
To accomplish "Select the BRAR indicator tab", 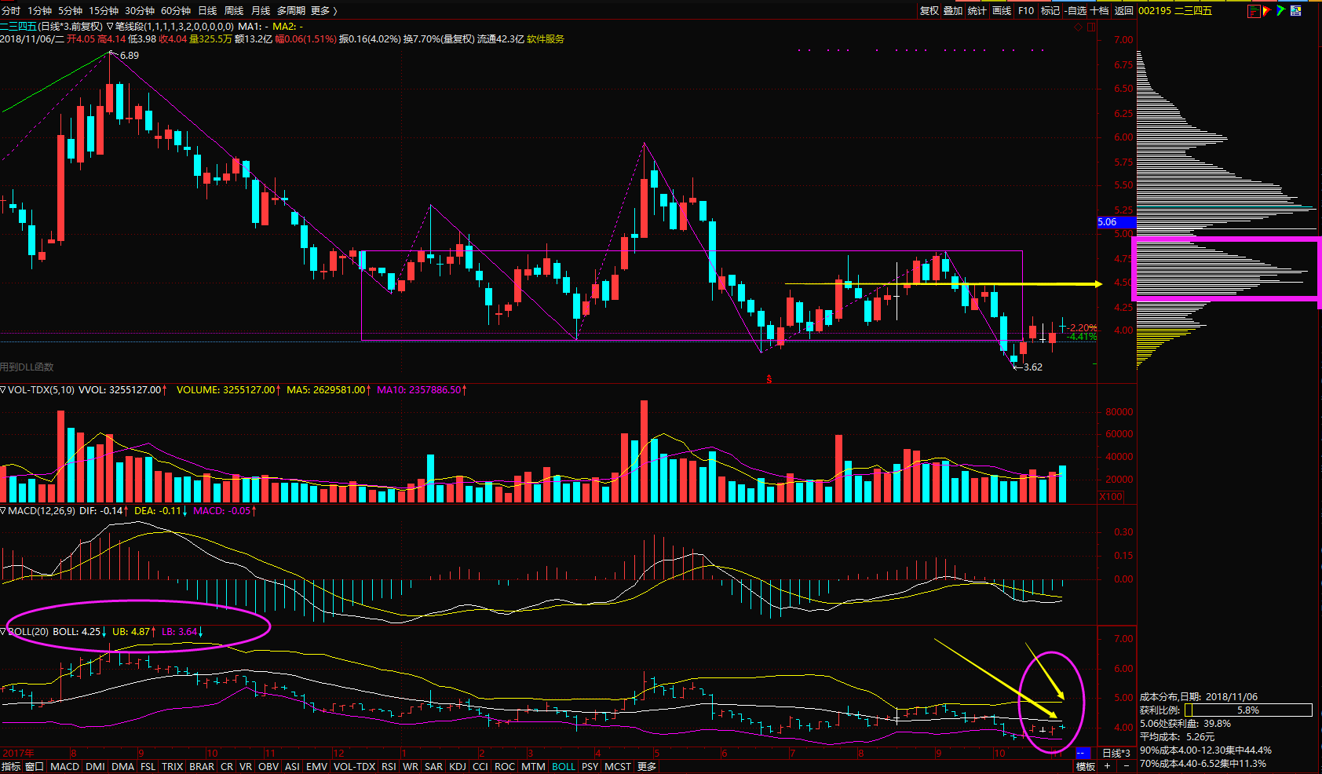I will [x=202, y=766].
